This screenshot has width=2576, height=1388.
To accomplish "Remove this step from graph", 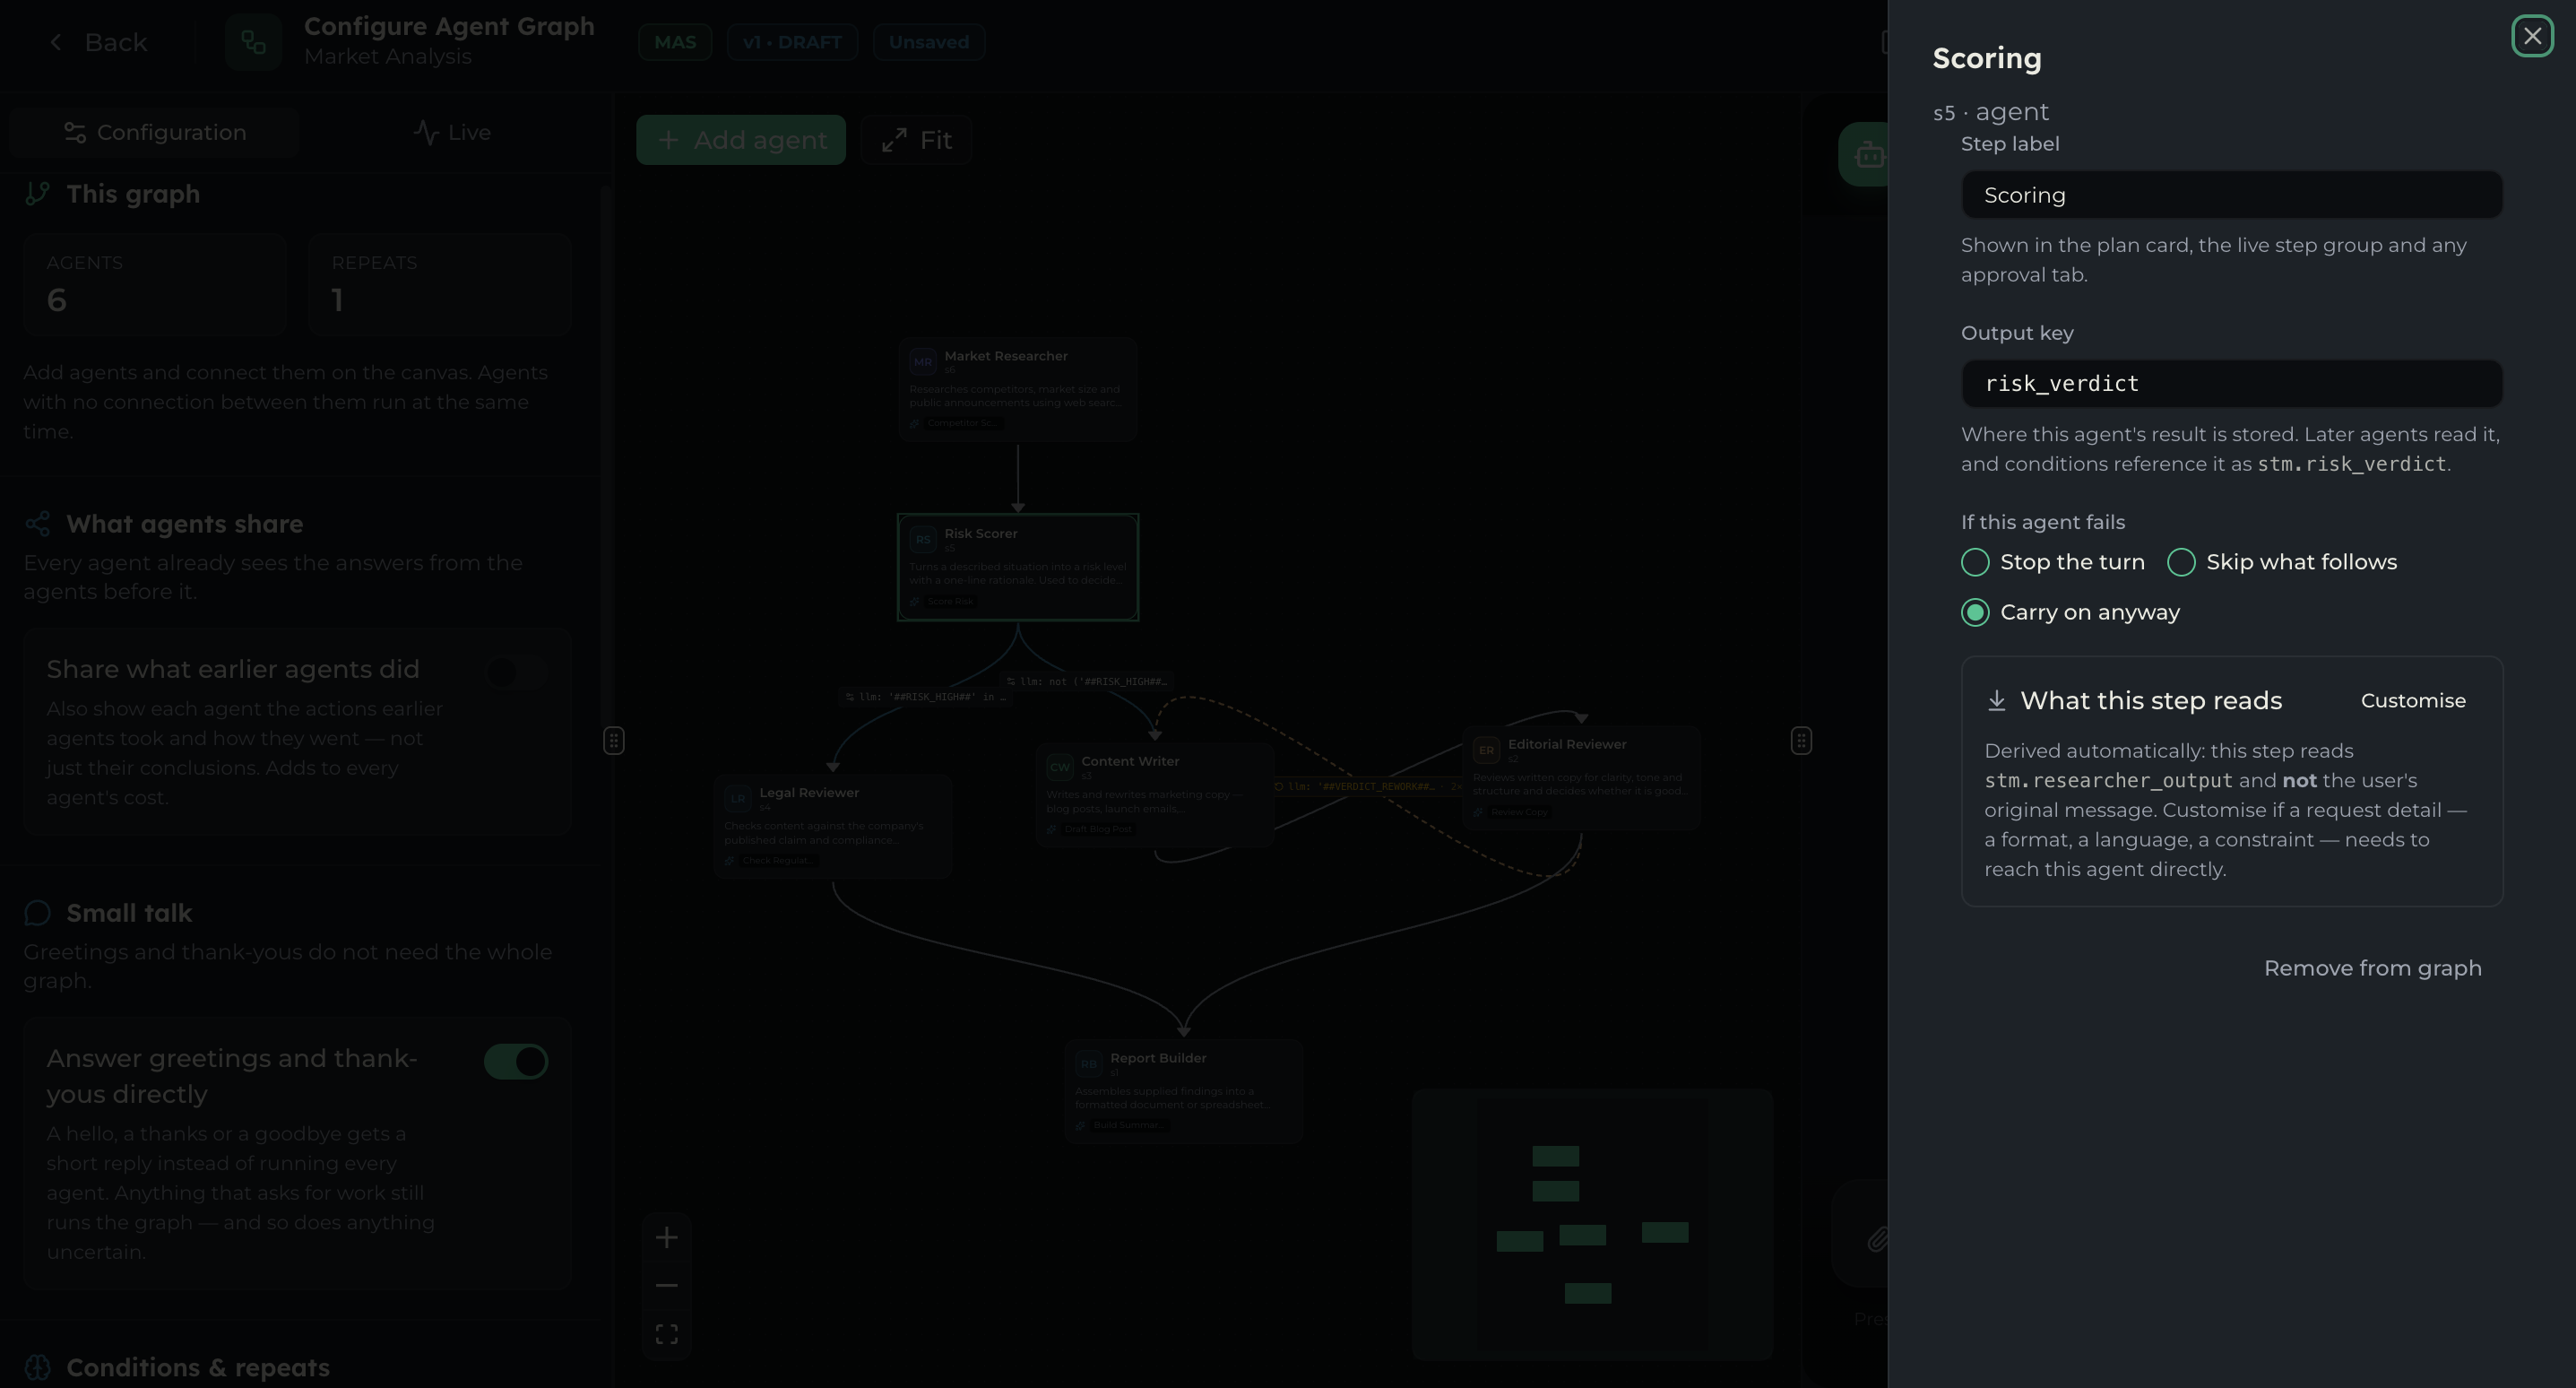I will [x=2372, y=968].
